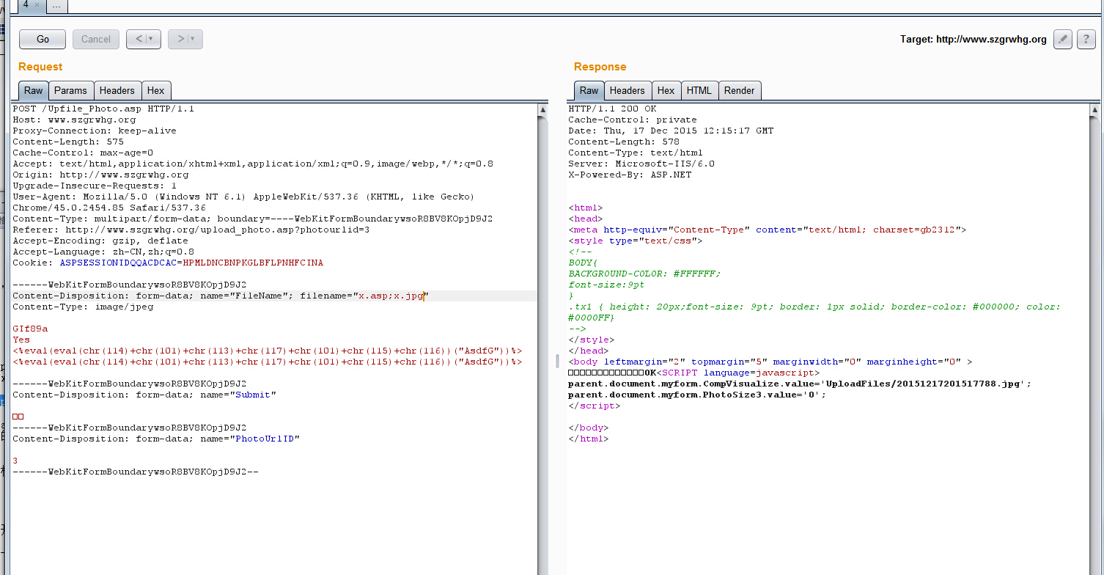Switch to request Headers tab
Viewport: 1104px width, 575px height.
coord(117,90)
